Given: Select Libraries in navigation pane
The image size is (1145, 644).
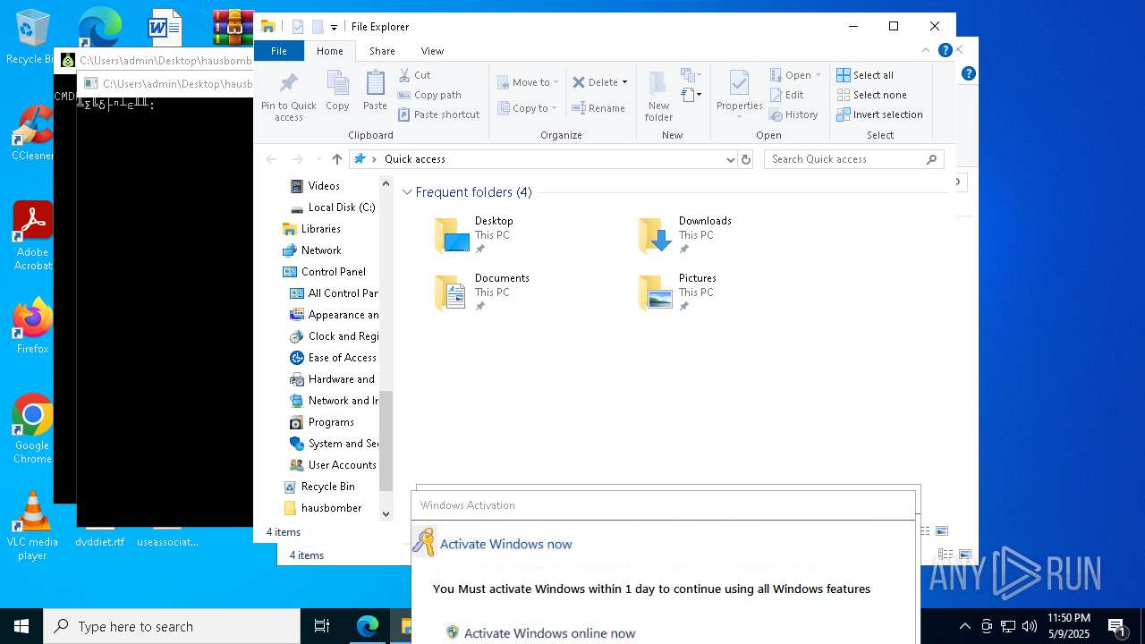Looking at the screenshot, I should click(320, 229).
